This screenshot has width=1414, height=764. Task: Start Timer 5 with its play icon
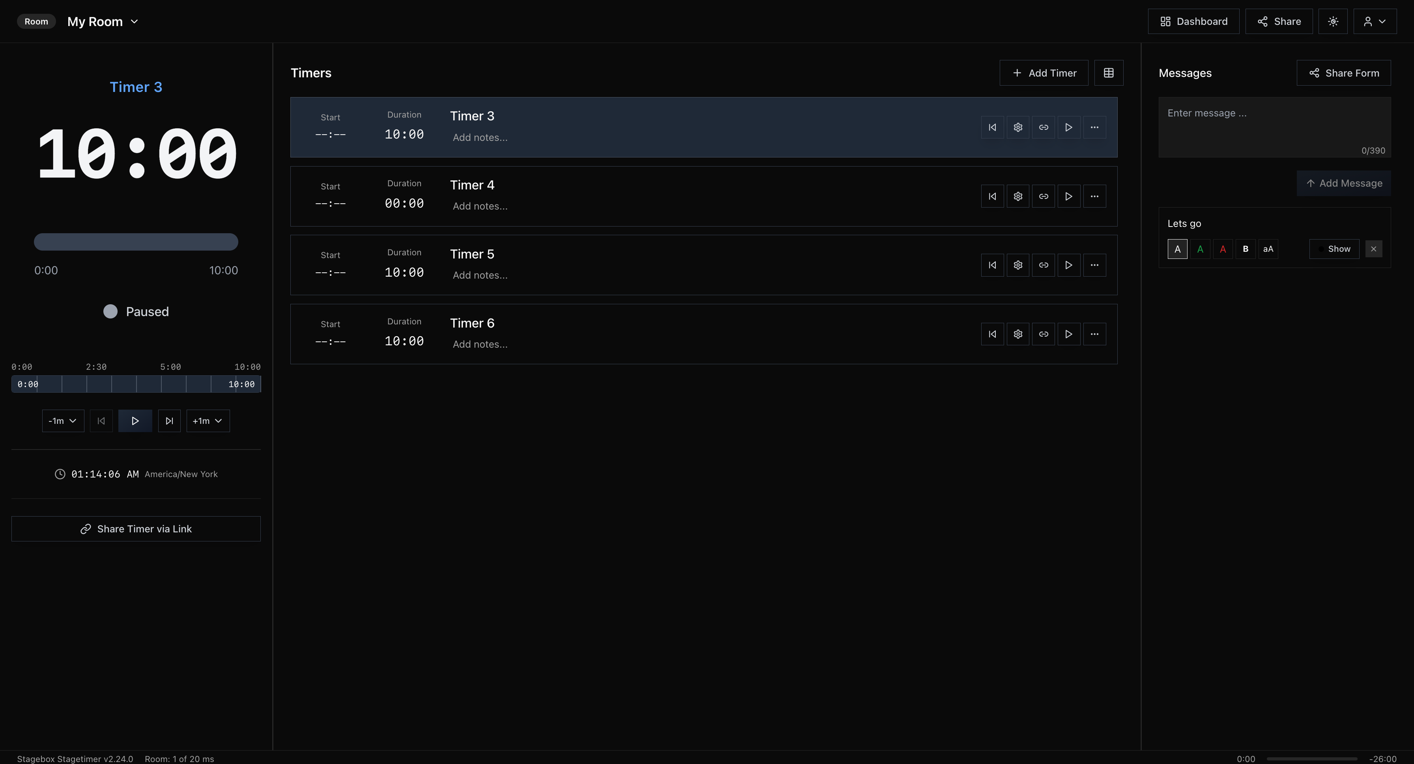coord(1068,265)
